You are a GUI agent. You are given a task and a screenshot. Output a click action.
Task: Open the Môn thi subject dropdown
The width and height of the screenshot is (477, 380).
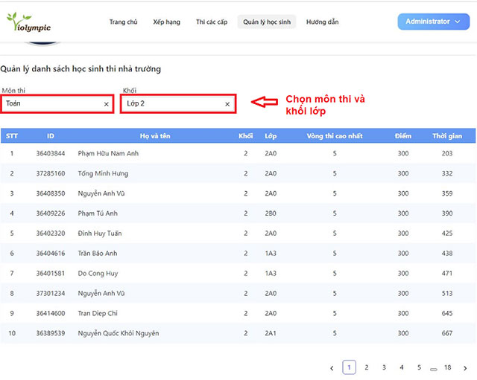pyautogui.click(x=52, y=104)
